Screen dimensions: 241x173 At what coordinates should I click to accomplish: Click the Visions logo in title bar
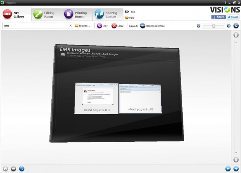(3, 2)
